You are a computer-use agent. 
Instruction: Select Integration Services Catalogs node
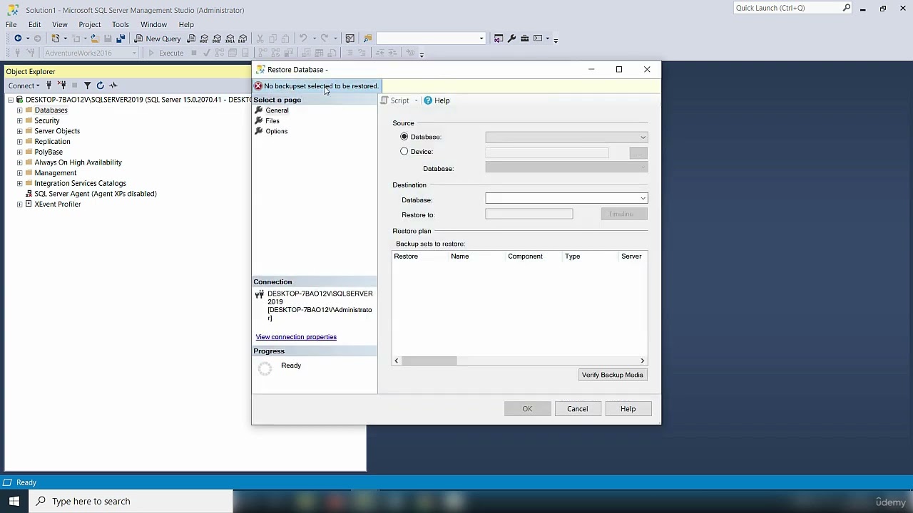click(x=80, y=183)
